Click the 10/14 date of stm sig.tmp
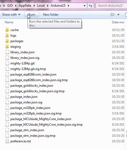 118,136
